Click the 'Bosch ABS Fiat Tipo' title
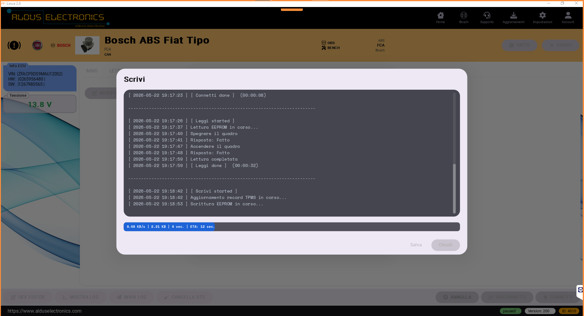 [x=157, y=40]
